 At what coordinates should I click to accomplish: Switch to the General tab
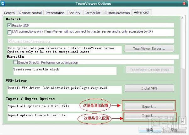coord(10,13)
